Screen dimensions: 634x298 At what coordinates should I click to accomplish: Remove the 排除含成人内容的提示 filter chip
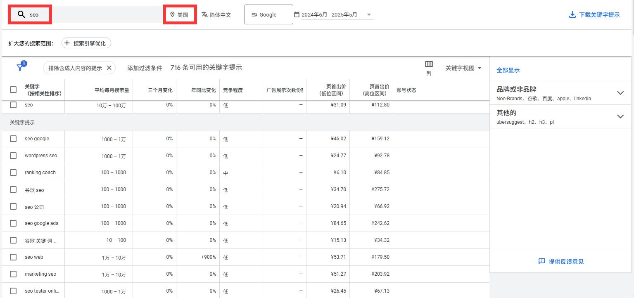point(109,67)
